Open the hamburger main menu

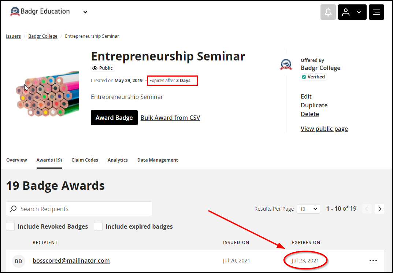[376, 12]
